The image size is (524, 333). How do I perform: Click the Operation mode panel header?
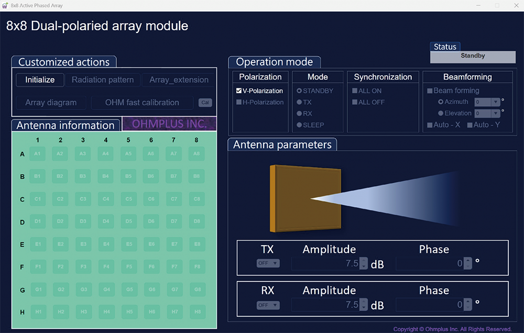[x=274, y=62]
